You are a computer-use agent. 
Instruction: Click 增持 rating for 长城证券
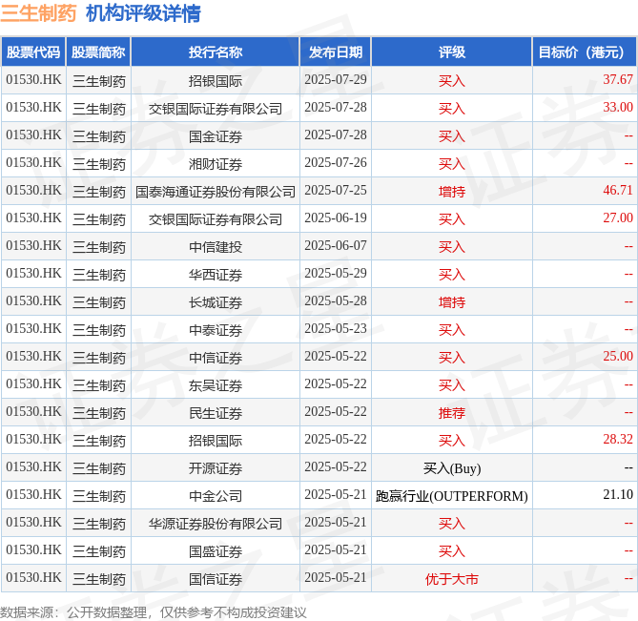point(452,302)
